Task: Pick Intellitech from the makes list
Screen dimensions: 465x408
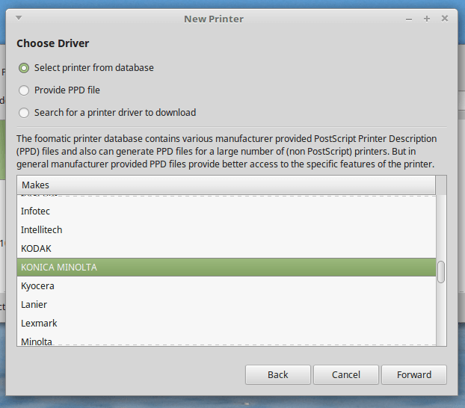Action: (227, 230)
